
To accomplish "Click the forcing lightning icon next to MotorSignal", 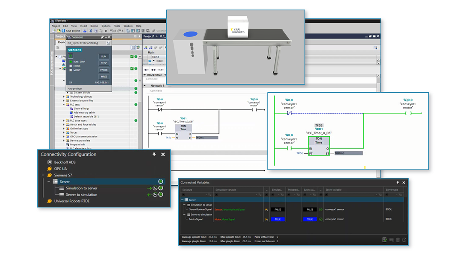I will (266, 219).
